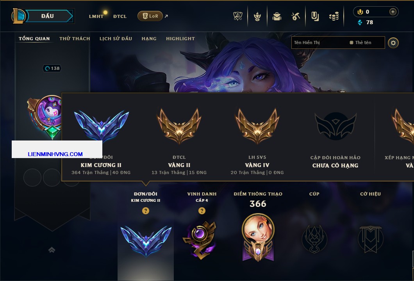
Task: Open the Highlight tab
Action: coord(180,39)
